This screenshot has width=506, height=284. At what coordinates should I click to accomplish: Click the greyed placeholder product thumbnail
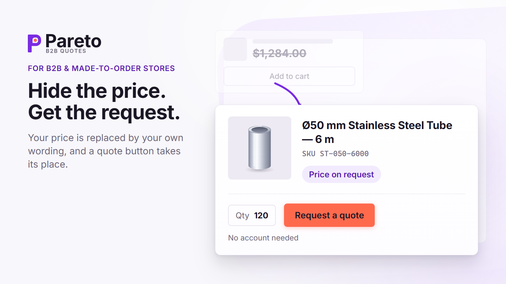pos(235,49)
